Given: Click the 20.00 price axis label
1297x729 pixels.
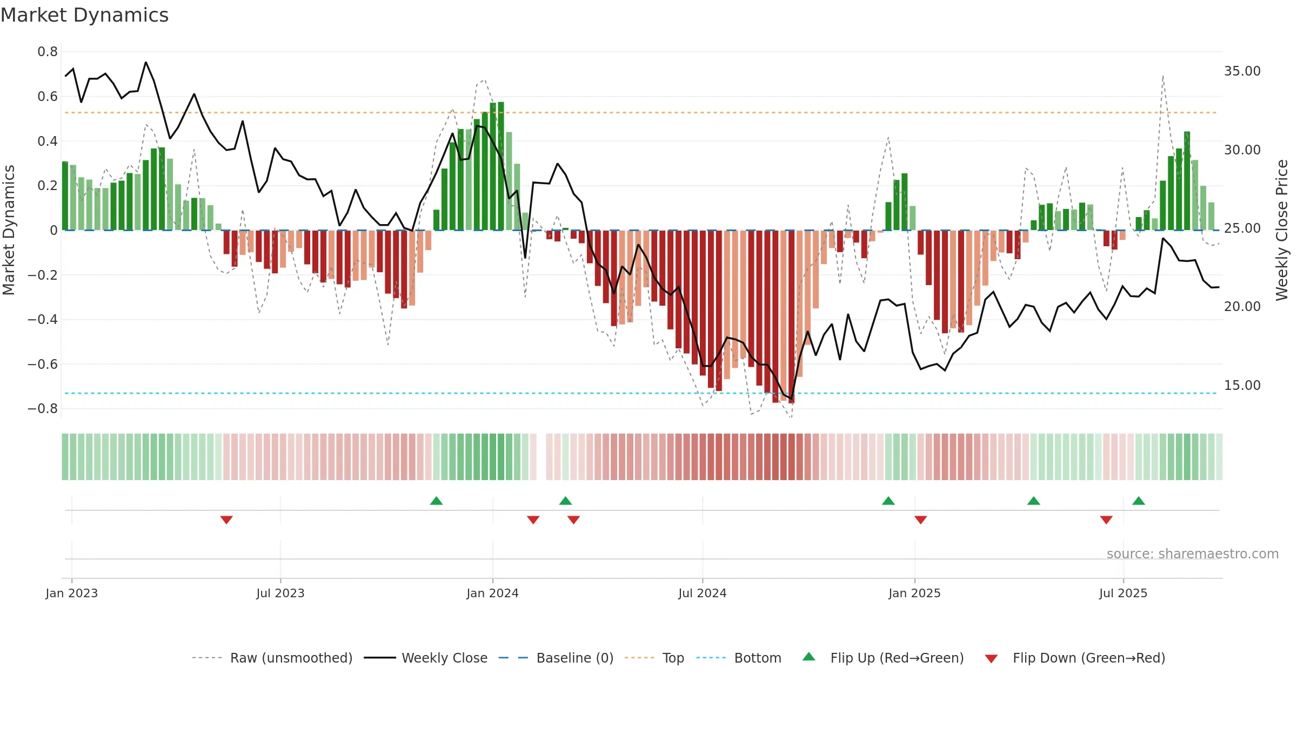Looking at the screenshot, I should [x=1242, y=306].
